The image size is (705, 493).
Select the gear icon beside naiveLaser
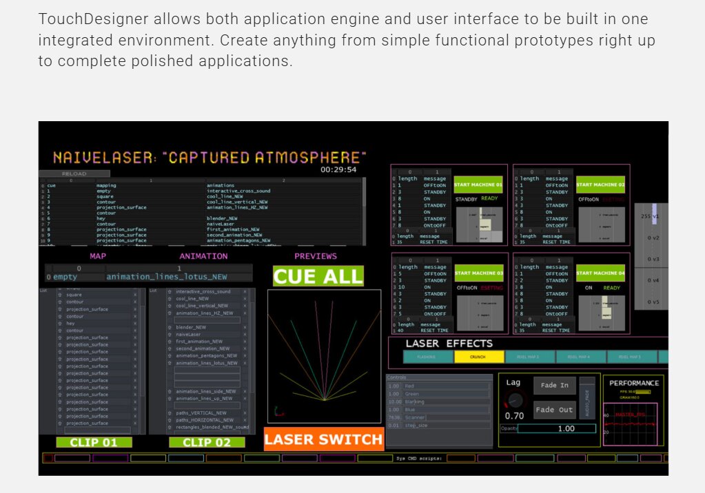tap(169, 335)
